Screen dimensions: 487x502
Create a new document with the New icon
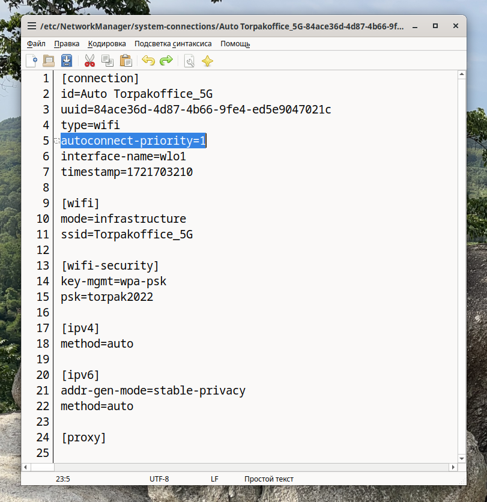(31, 61)
